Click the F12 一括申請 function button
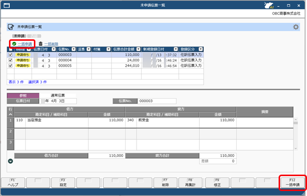The width and height of the screenshot is (307, 196). click(x=293, y=183)
